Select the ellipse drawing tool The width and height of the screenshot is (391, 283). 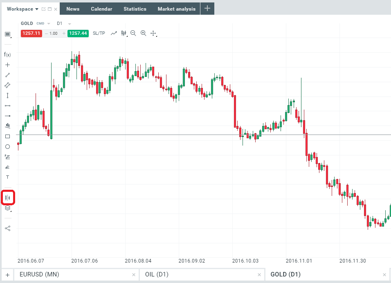[x=7, y=146]
